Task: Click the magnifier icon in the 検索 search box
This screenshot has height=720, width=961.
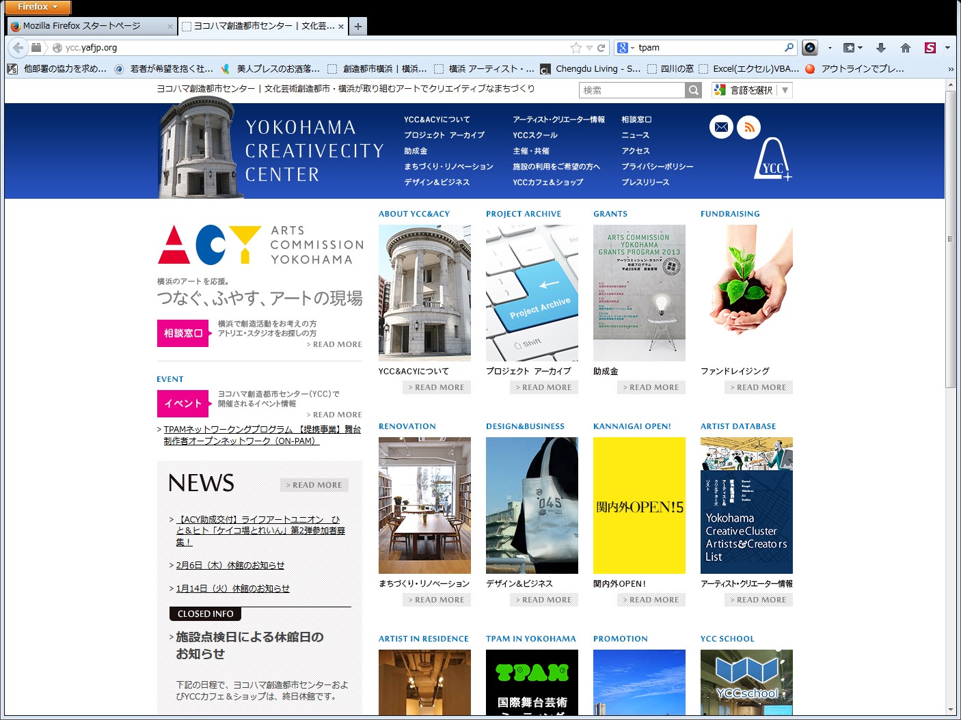Action: tap(693, 89)
